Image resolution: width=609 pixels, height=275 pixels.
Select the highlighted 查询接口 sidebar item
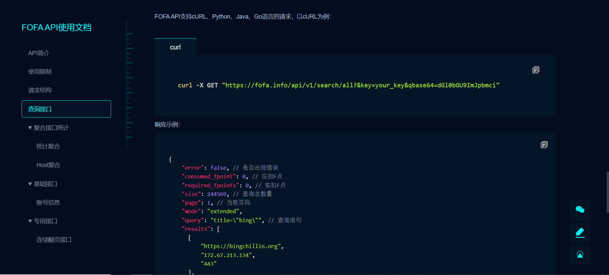point(66,109)
